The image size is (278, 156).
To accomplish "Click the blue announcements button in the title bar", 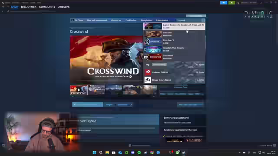I will 224,3.
